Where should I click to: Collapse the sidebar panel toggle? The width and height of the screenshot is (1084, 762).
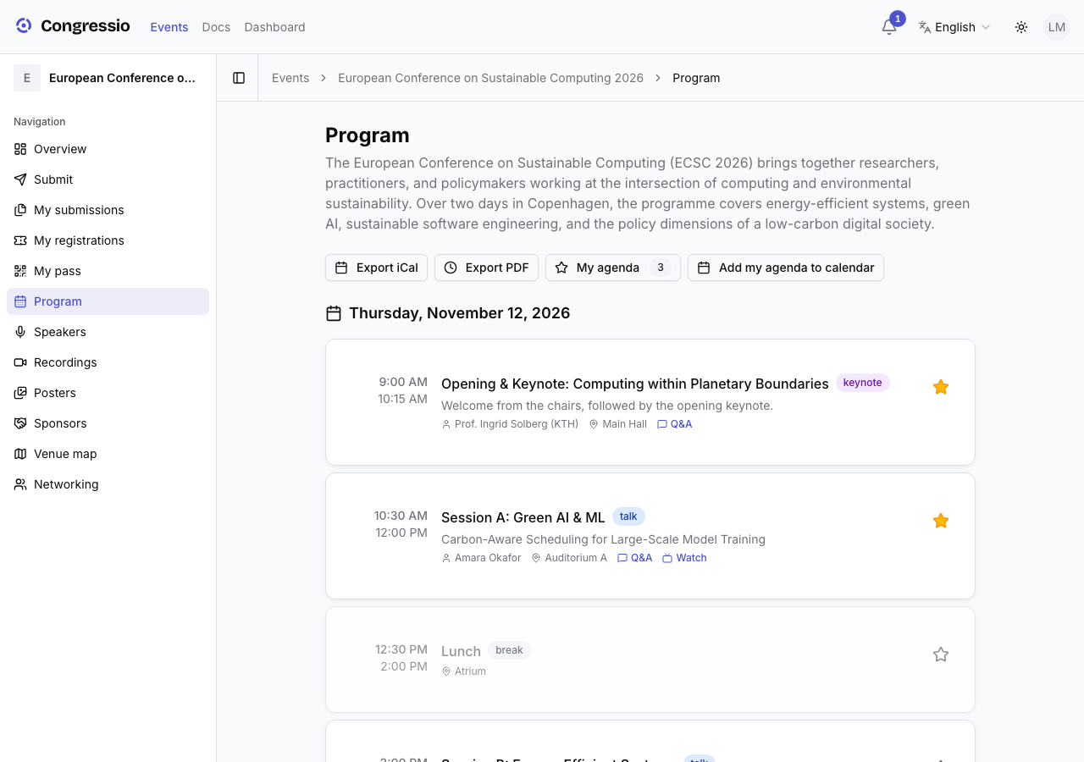(x=239, y=78)
